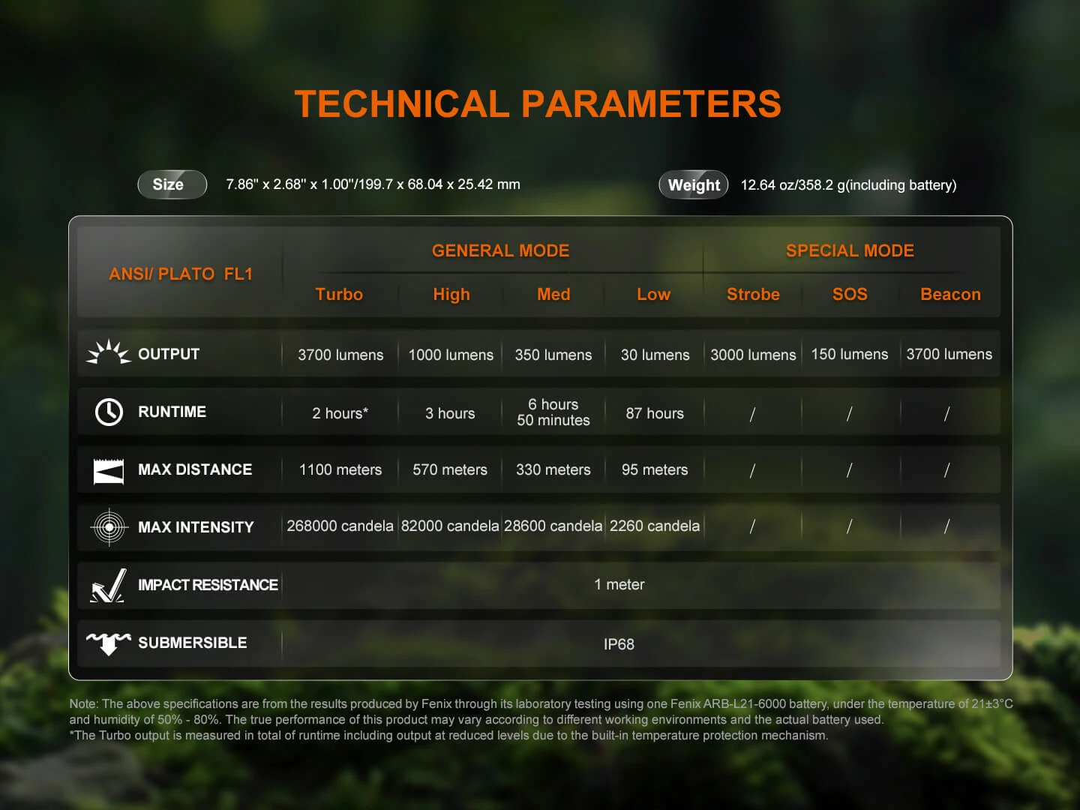Enable Strobe special mode

[753, 295]
